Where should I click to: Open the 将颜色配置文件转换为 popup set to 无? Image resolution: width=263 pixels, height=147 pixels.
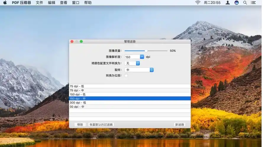[132, 63]
